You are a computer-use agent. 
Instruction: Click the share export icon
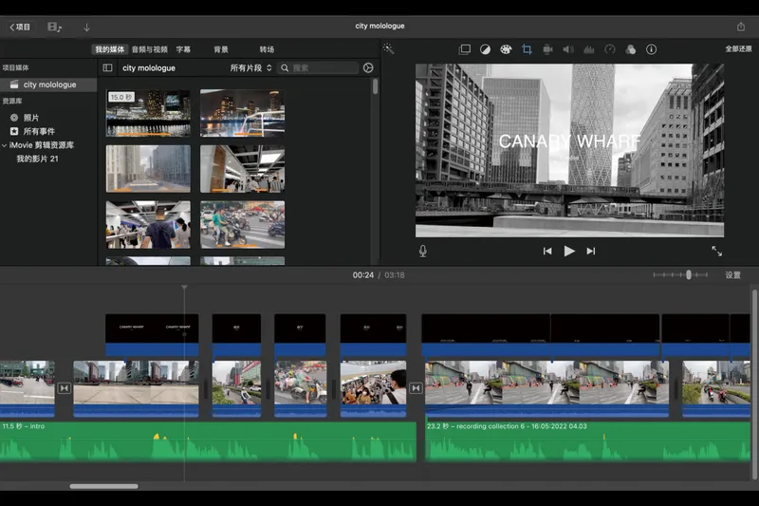(741, 27)
